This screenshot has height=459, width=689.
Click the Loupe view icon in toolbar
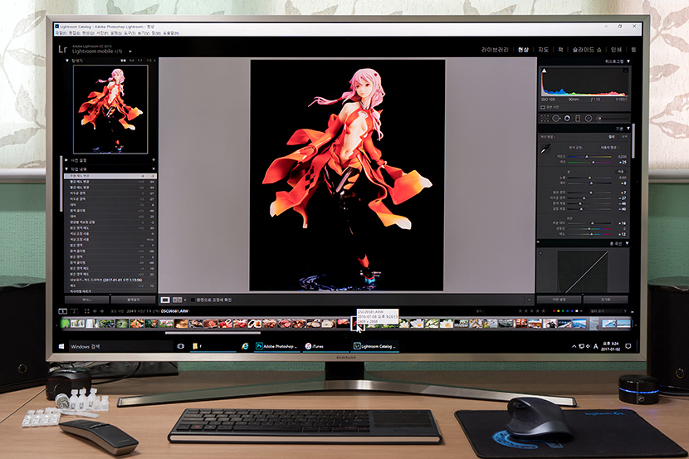click(x=166, y=299)
